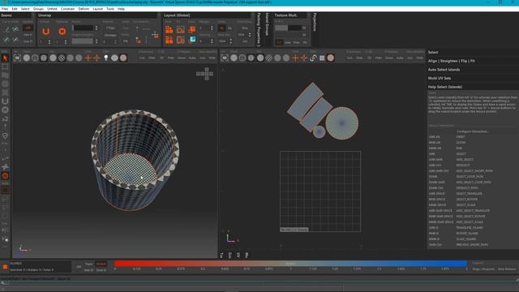Screen dimensions: 519x292
Task: Open the Select menu
Action: (x=25, y=9)
